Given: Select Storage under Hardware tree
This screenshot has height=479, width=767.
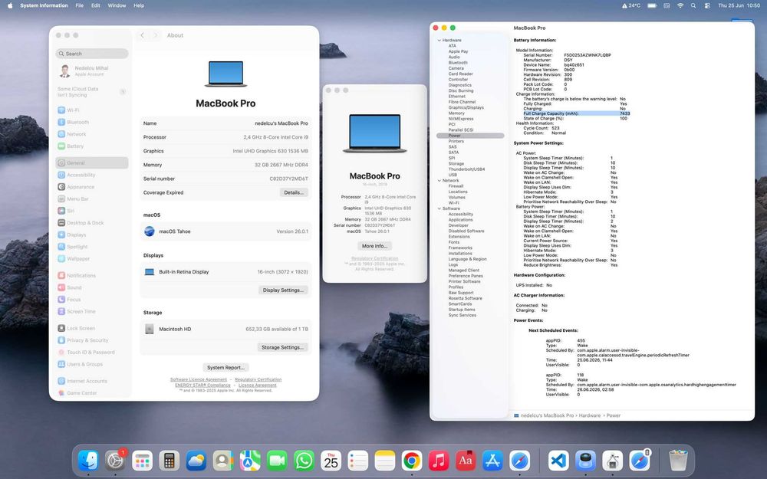Looking at the screenshot, I should pos(456,164).
